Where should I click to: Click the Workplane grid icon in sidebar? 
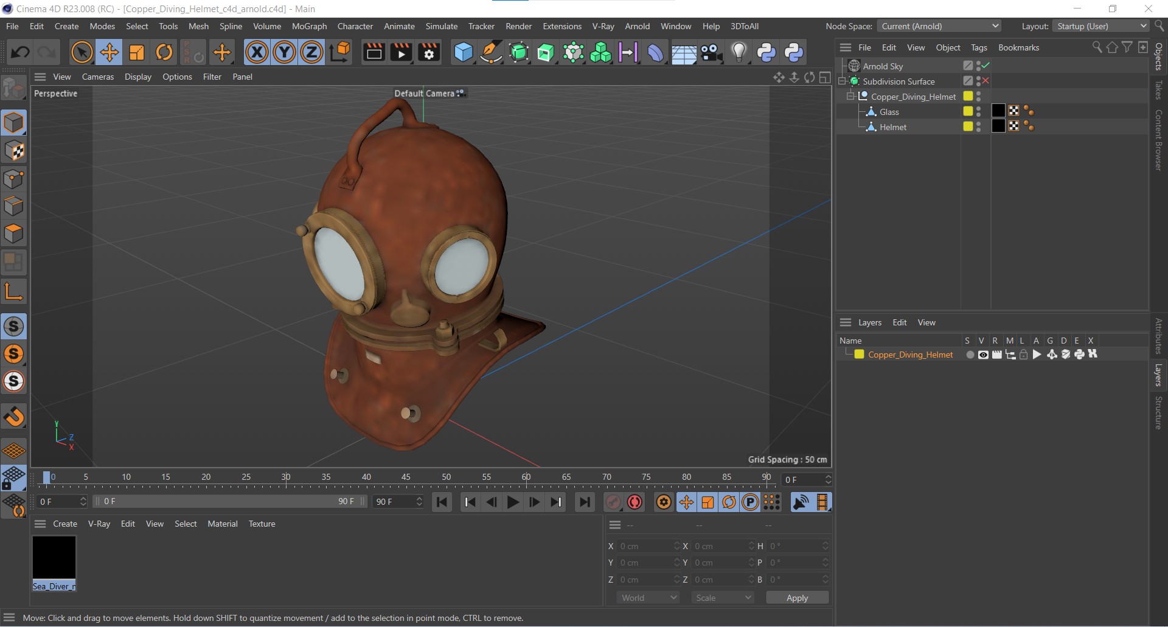13,451
